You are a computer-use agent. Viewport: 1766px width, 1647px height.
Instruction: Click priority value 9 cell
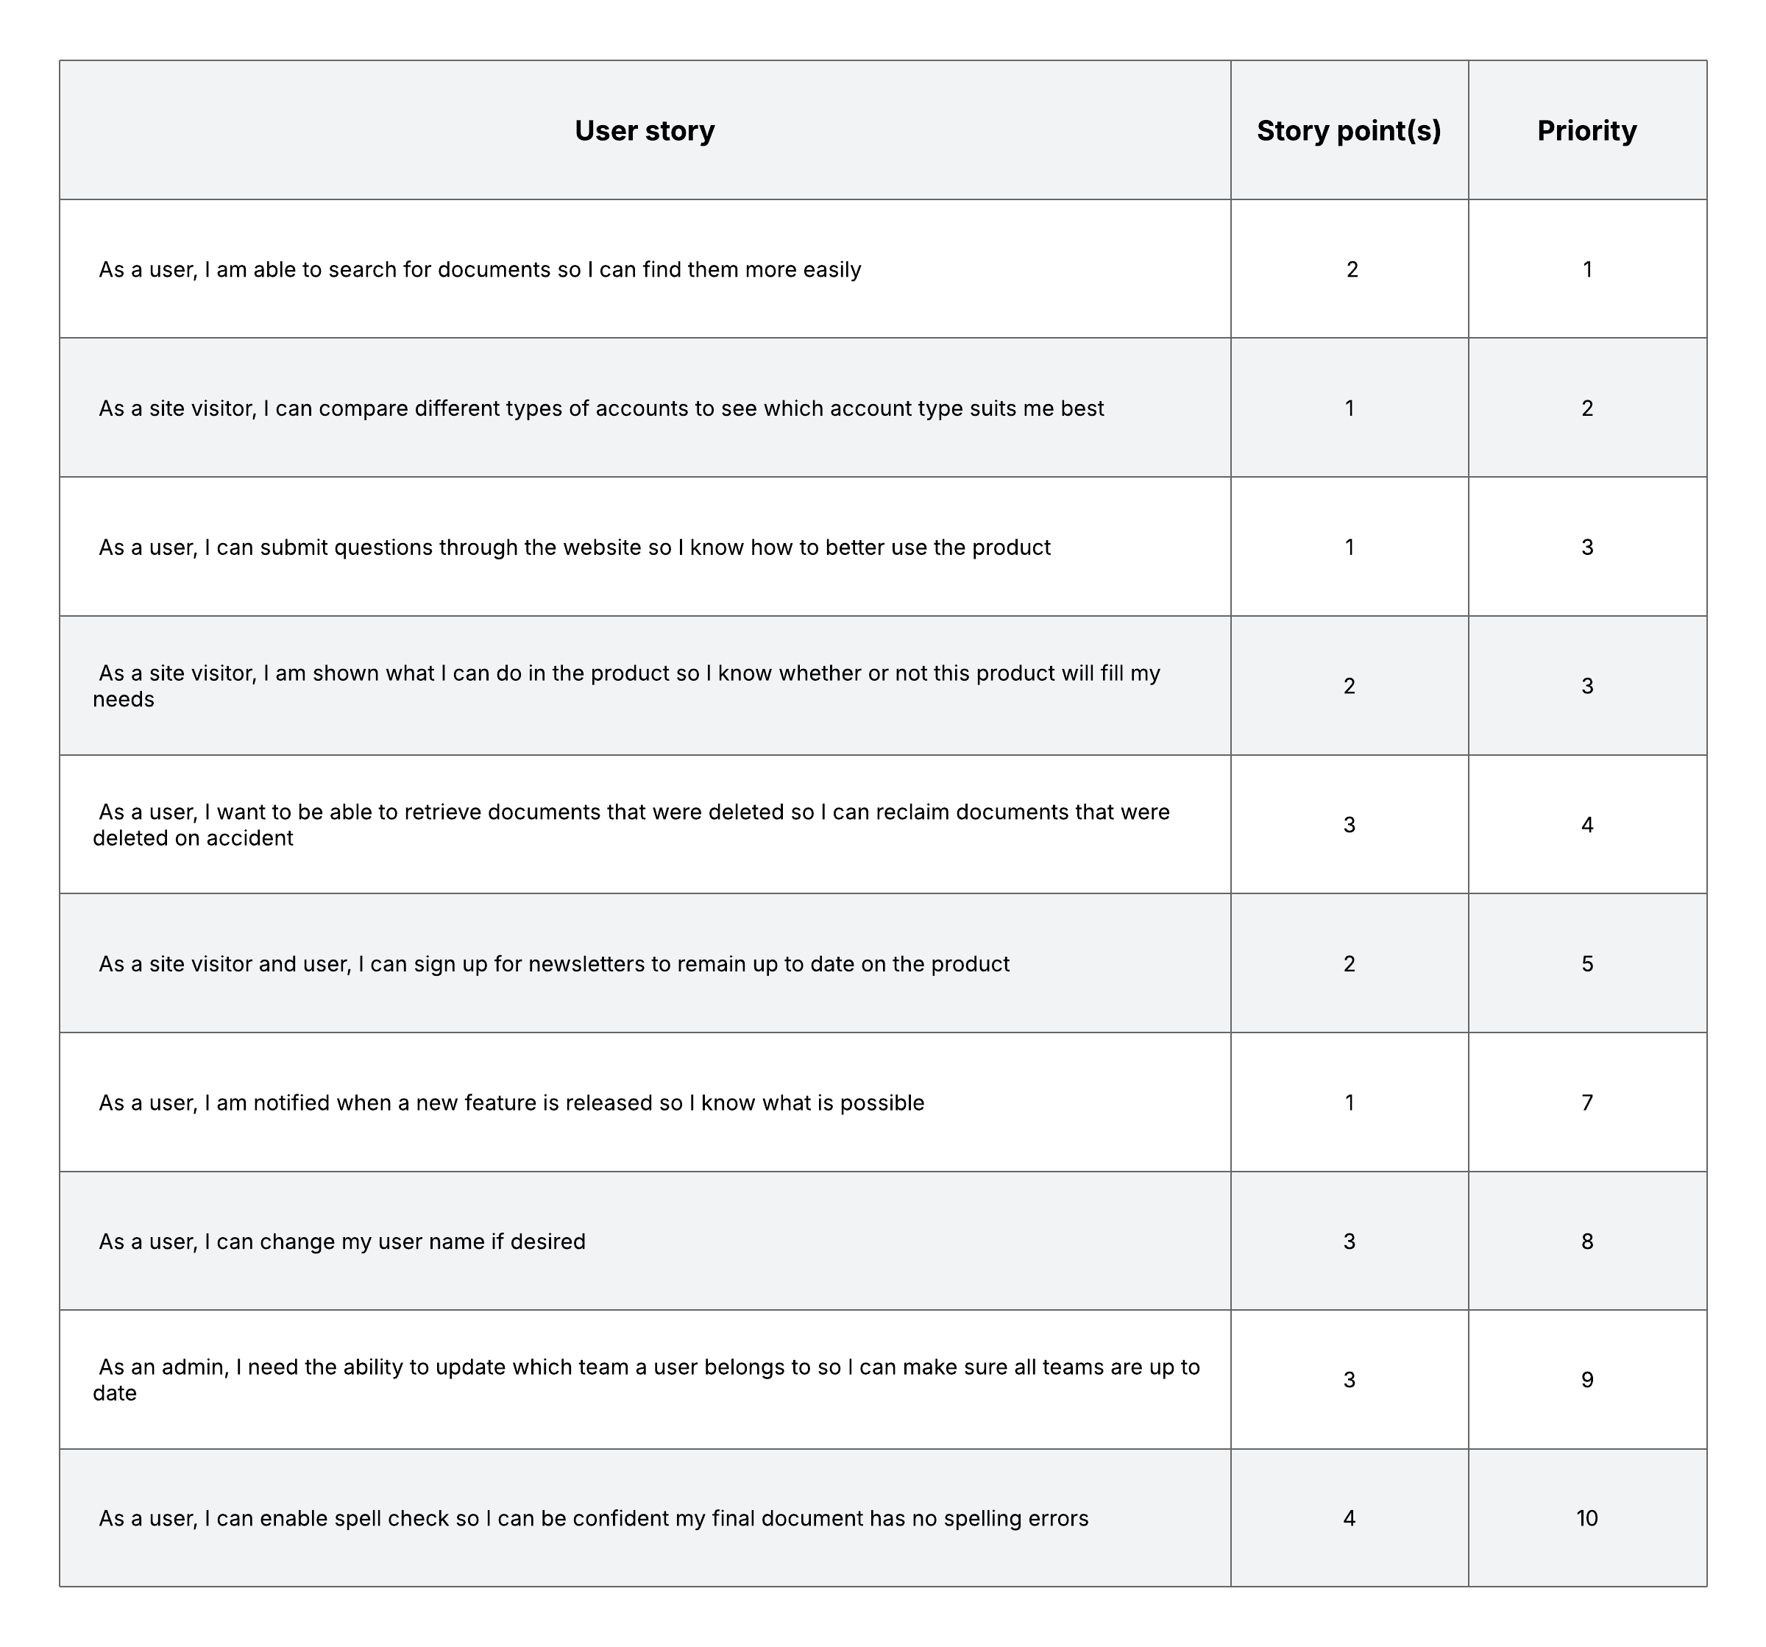[1586, 1380]
